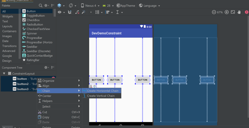Open the Align context submenu

pos(59,86)
